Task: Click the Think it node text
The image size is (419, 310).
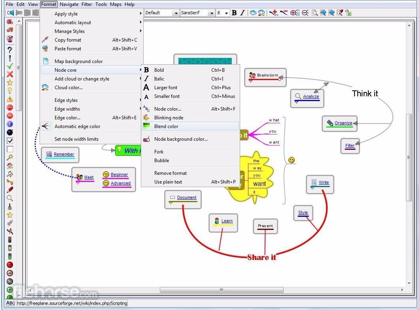Action: (x=365, y=94)
